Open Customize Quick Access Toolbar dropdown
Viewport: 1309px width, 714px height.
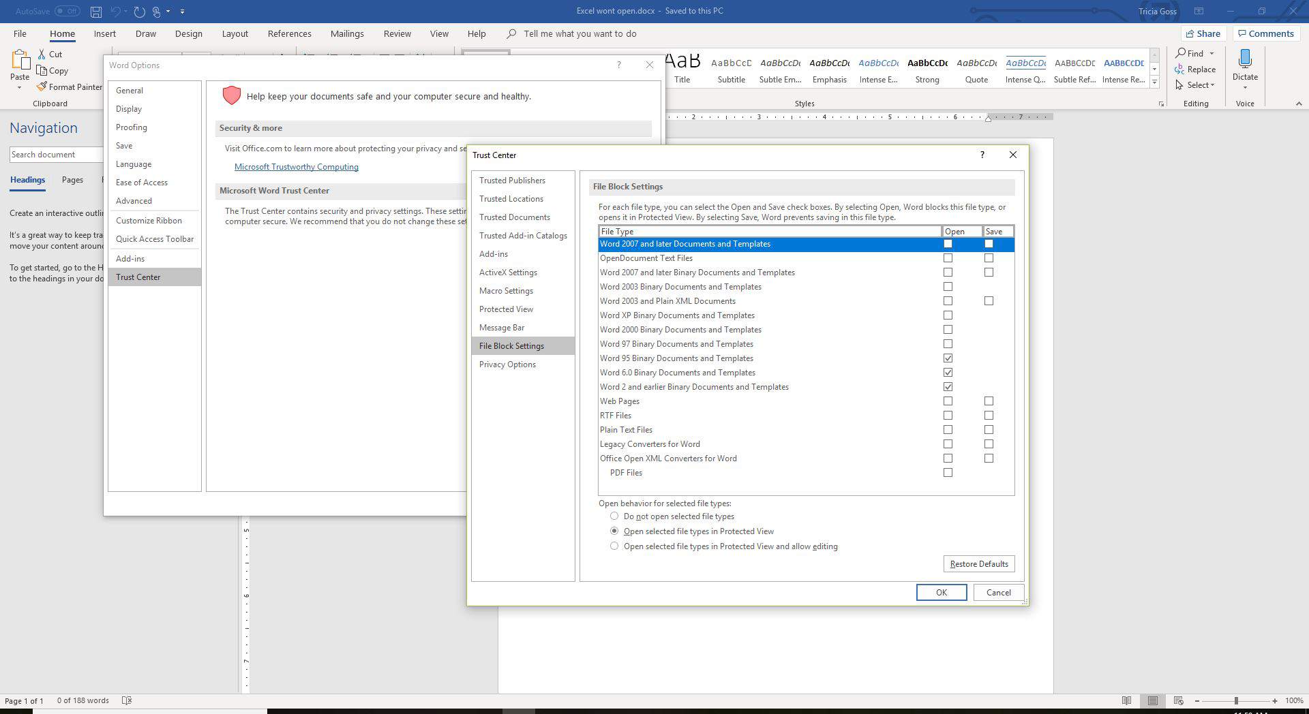click(182, 12)
